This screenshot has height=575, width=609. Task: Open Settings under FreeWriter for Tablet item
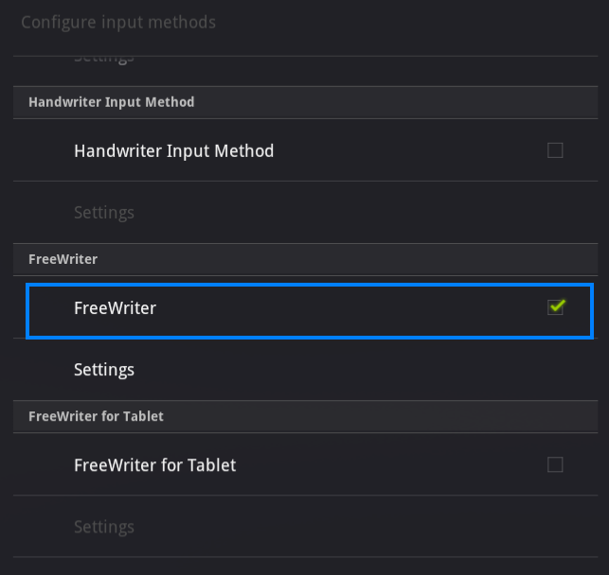pos(104,527)
